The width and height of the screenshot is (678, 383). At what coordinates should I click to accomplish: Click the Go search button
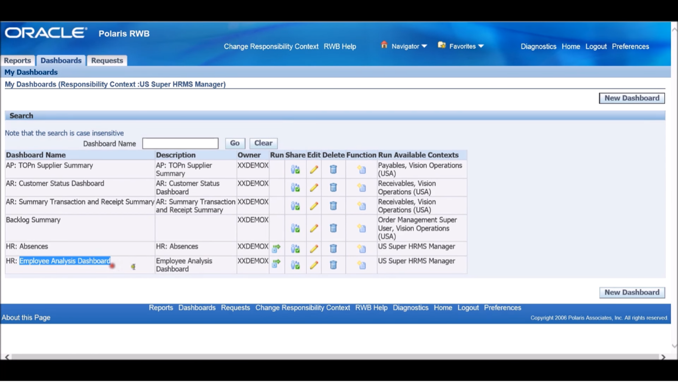click(x=235, y=143)
